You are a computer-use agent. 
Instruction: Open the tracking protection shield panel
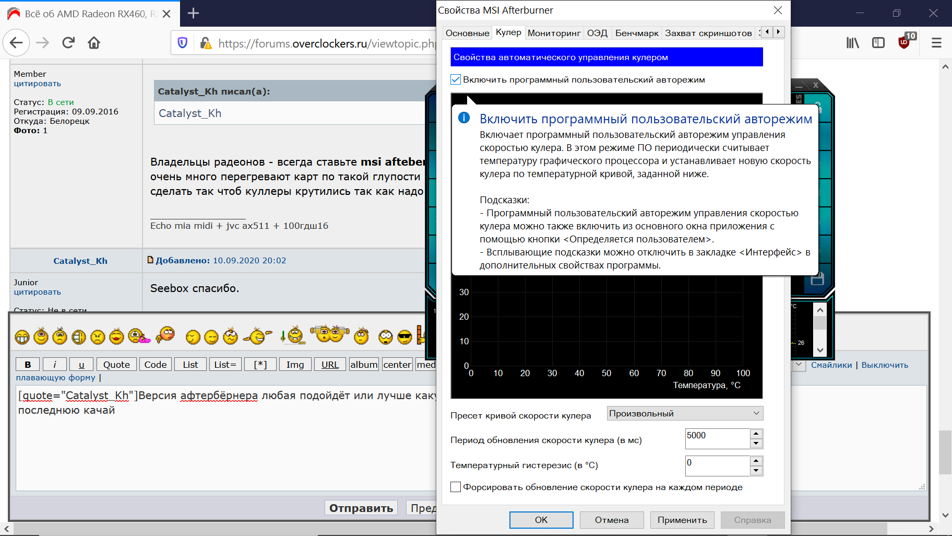pos(183,43)
